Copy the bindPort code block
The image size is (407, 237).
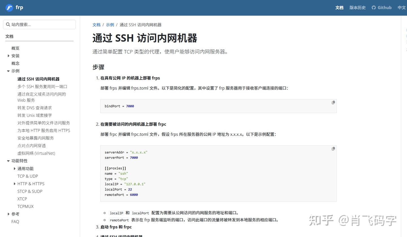point(333,102)
